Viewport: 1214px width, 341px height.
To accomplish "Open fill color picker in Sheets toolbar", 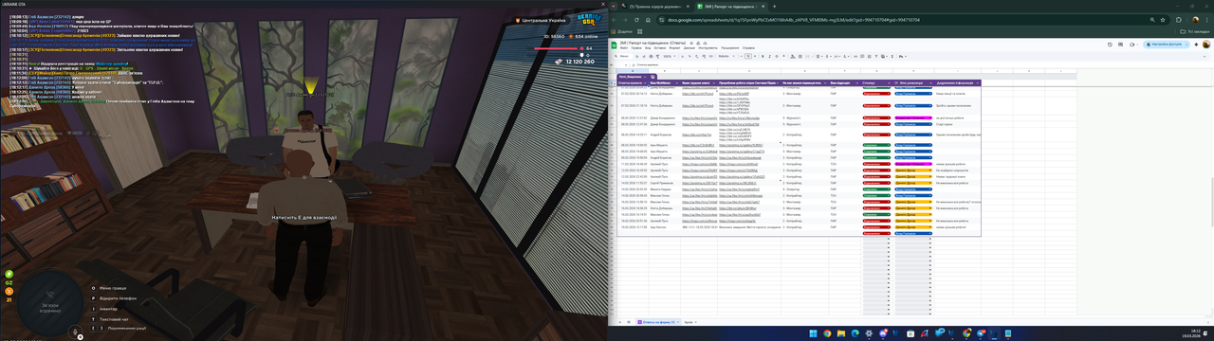I will coord(793,56).
